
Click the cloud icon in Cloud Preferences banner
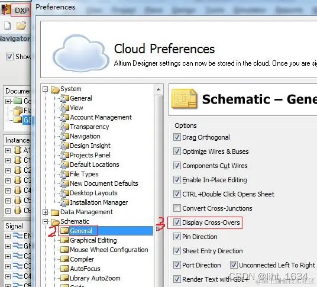[x=81, y=53]
